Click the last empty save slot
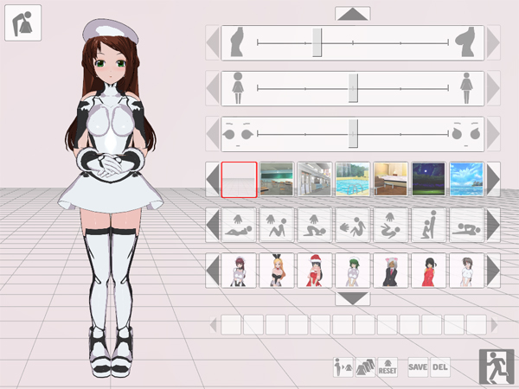Screen dimensions: 519x389 477,325
